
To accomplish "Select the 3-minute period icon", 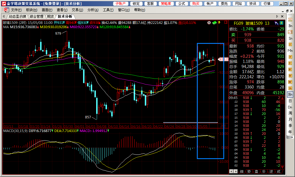I will (x=290, y=57).
